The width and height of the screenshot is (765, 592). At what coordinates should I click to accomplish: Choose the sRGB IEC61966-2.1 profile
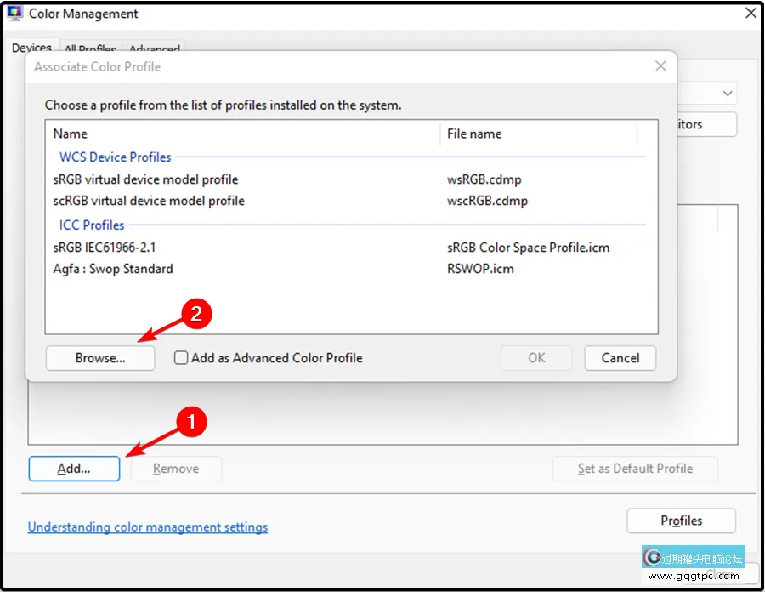click(105, 248)
